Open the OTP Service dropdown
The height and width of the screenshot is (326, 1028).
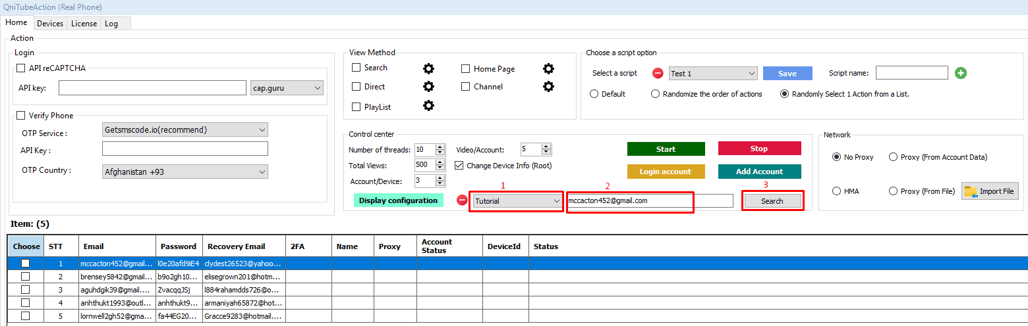point(185,129)
